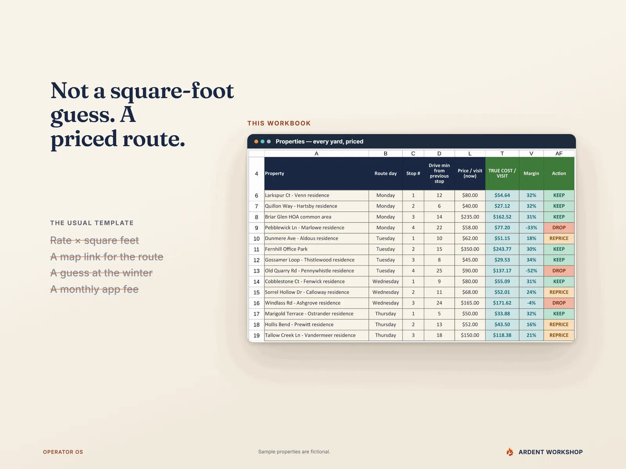
Task: Click the 'Sample properties are fictional.' note
Action: click(294, 452)
